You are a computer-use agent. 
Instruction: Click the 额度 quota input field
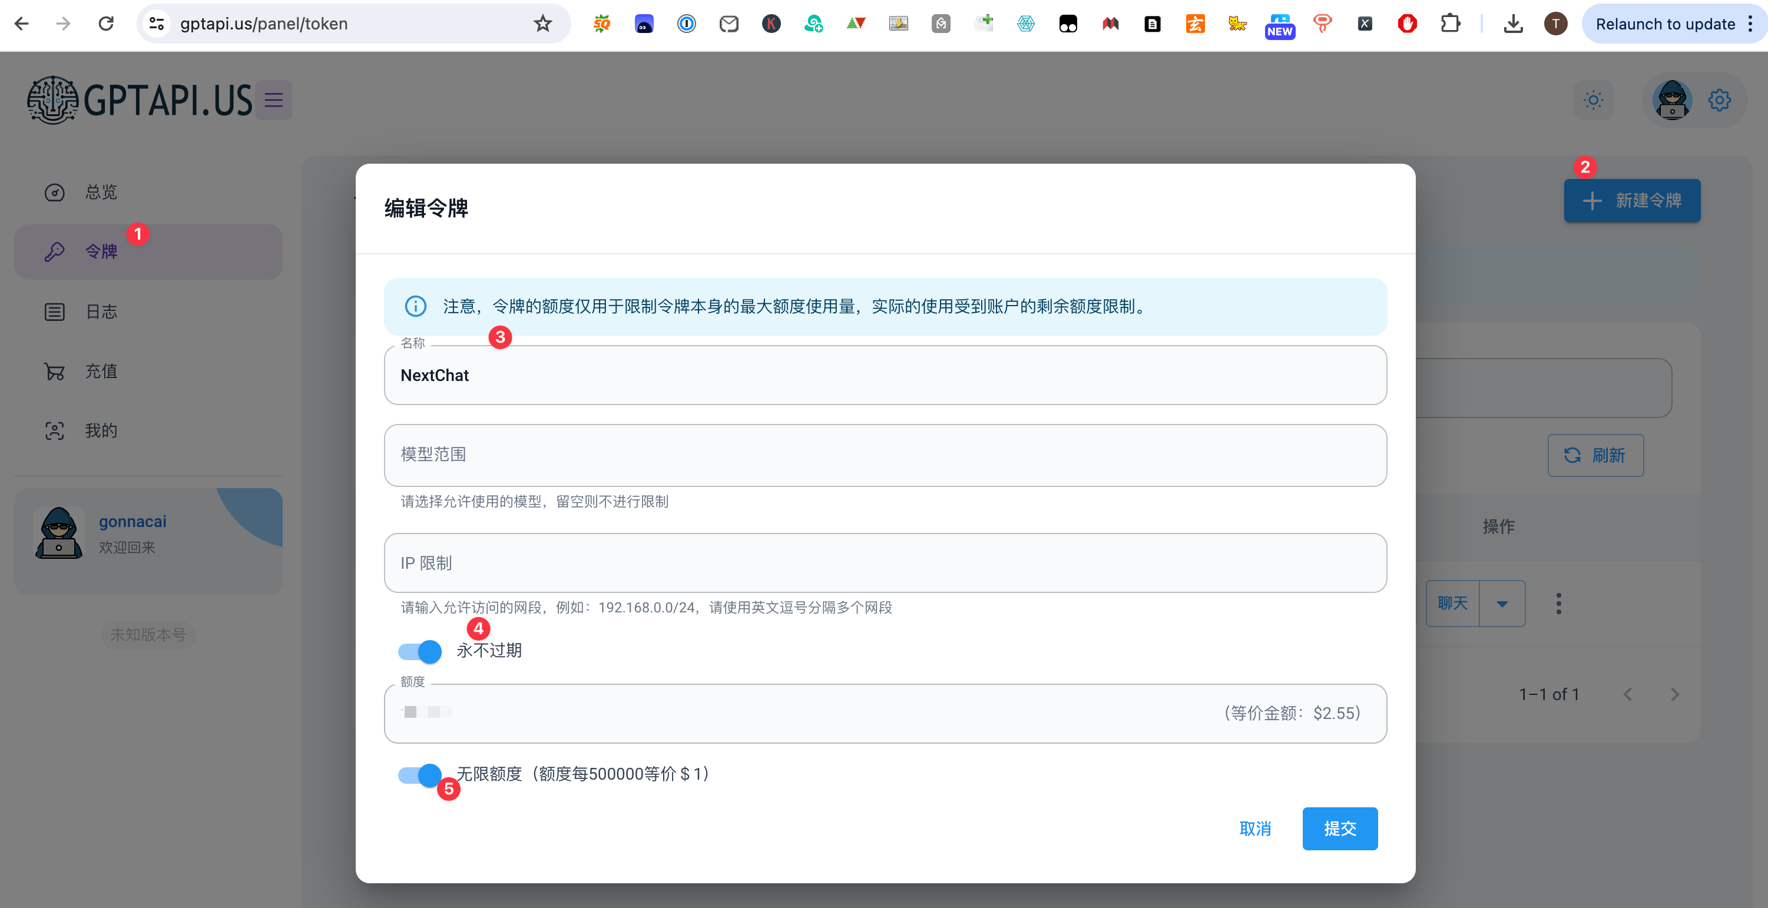click(x=885, y=713)
